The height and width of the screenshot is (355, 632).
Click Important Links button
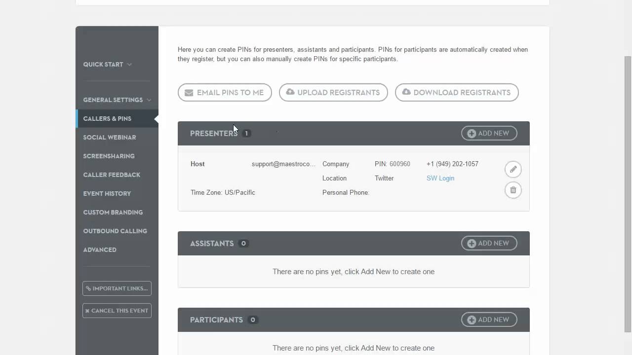[x=117, y=288]
